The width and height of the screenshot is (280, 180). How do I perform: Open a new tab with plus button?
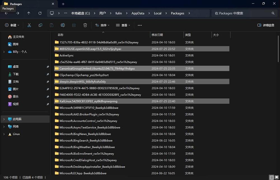pos(63,4)
